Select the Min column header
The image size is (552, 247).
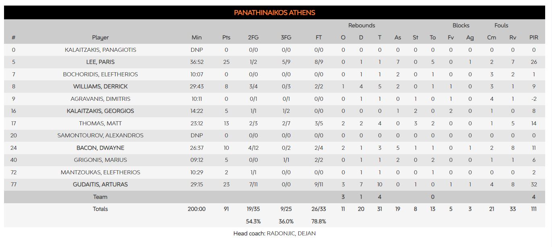[x=196, y=37]
